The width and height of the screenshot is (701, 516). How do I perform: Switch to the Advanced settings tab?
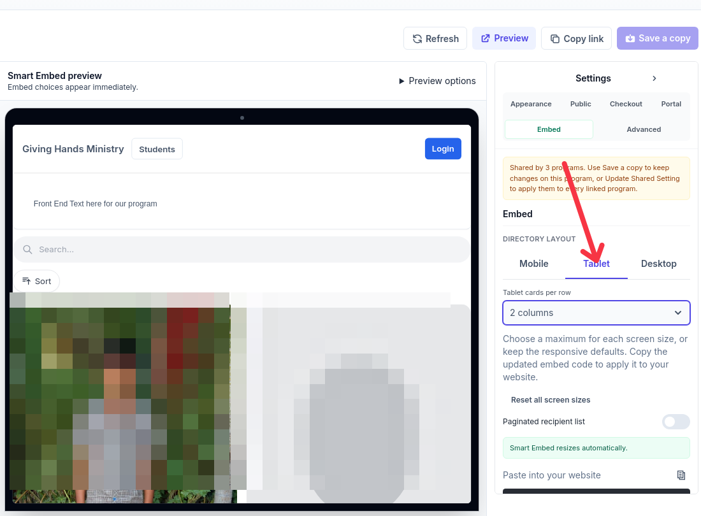pyautogui.click(x=644, y=129)
